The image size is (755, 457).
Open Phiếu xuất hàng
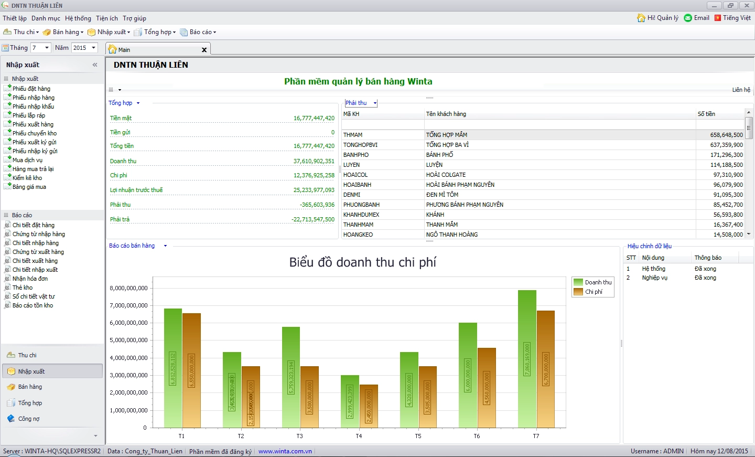33,124
